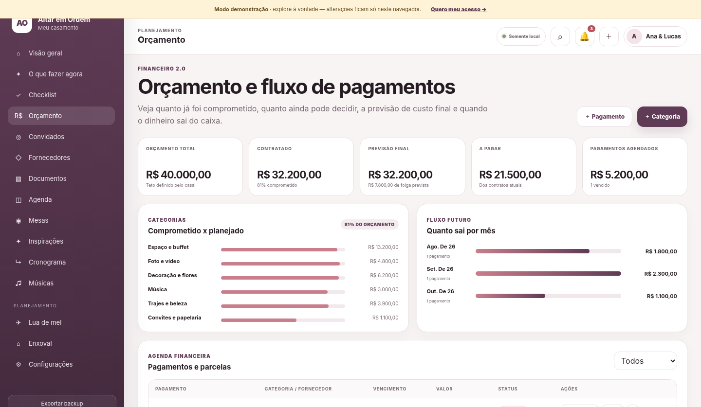Click the R$ 13.200,00 category value
The image size is (701, 407).
383,248
